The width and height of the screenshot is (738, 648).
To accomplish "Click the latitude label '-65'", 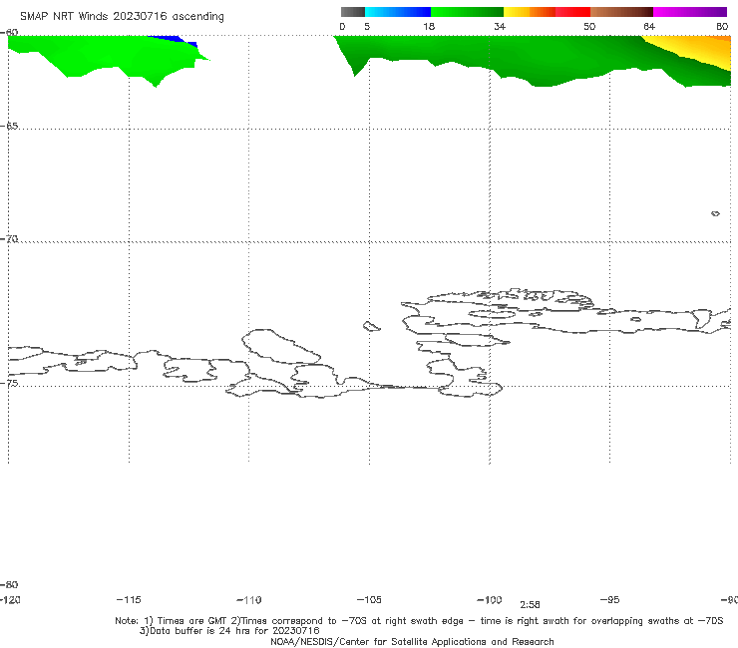I will (x=9, y=127).
